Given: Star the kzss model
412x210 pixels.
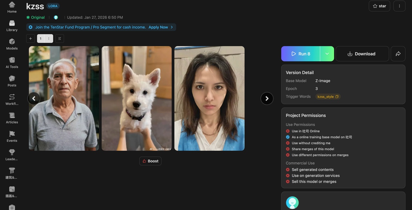Looking at the screenshot, I should (x=379, y=6).
